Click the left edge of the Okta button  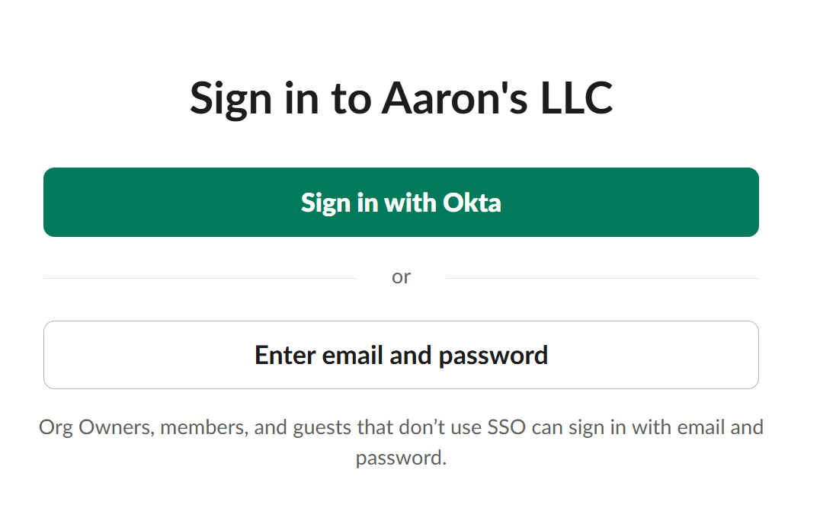tap(47, 202)
